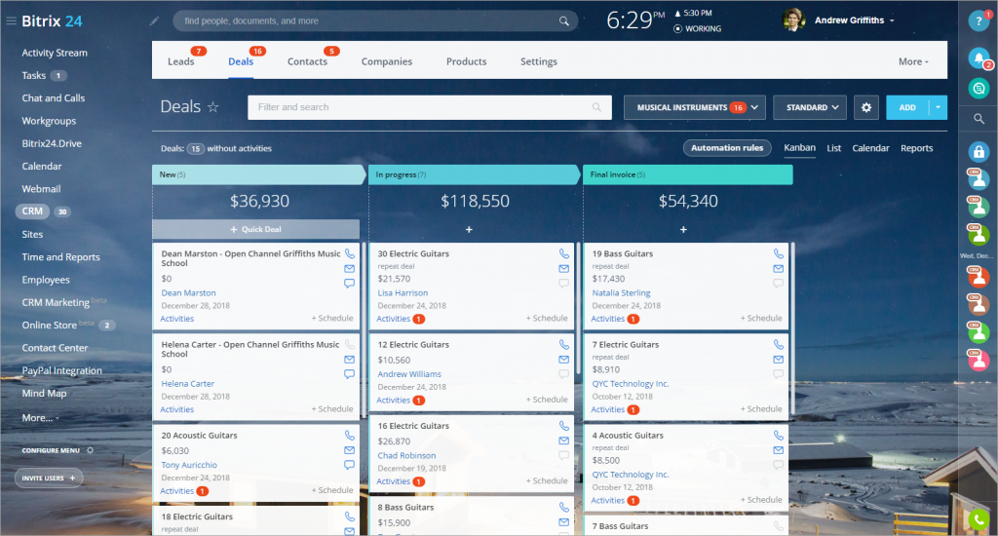Viewport: 998px width, 536px height.
Task: Open Activities on 19 Bass Guitars deal
Action: pyautogui.click(x=608, y=319)
